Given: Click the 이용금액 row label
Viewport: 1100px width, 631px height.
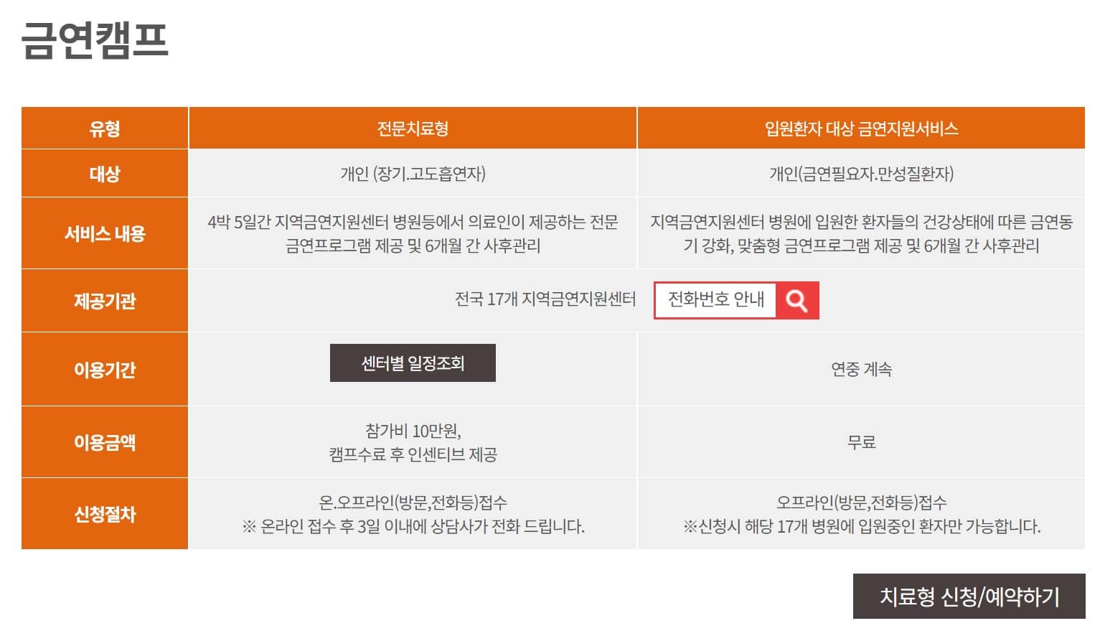Looking at the screenshot, I should pyautogui.click(x=104, y=442).
